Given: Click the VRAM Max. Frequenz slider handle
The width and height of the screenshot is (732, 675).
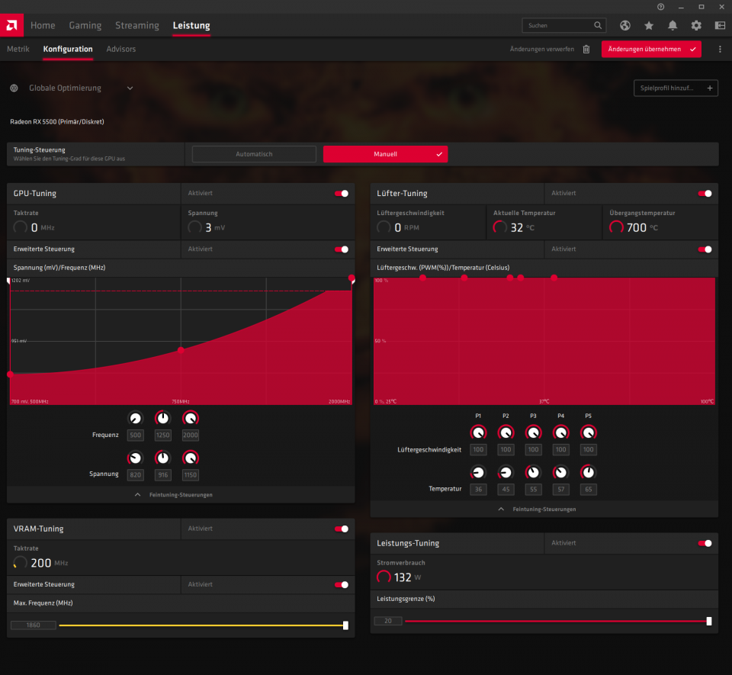Looking at the screenshot, I should point(345,625).
